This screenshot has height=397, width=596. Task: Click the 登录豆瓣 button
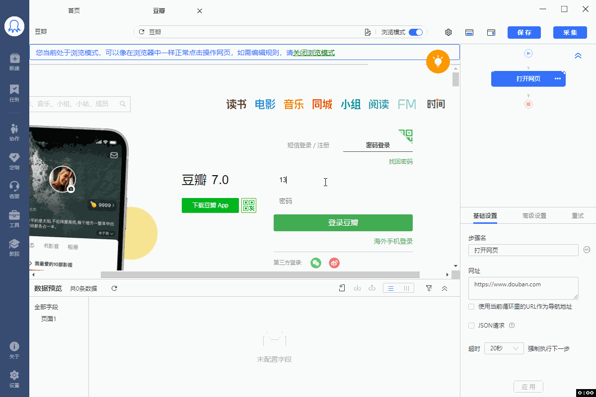343,223
